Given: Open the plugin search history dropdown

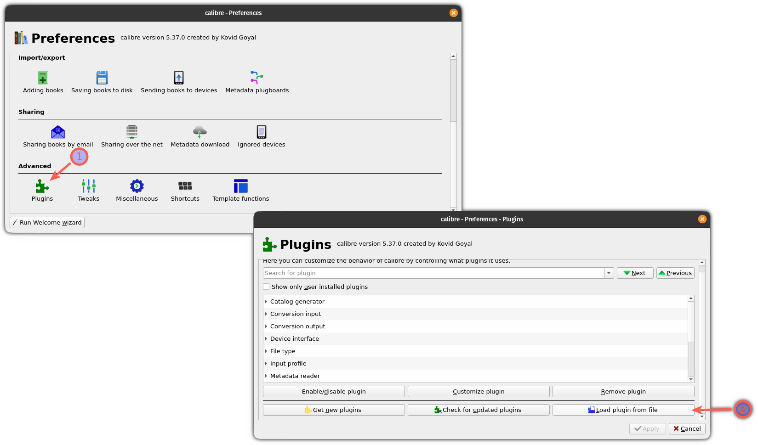Looking at the screenshot, I should tap(609, 273).
